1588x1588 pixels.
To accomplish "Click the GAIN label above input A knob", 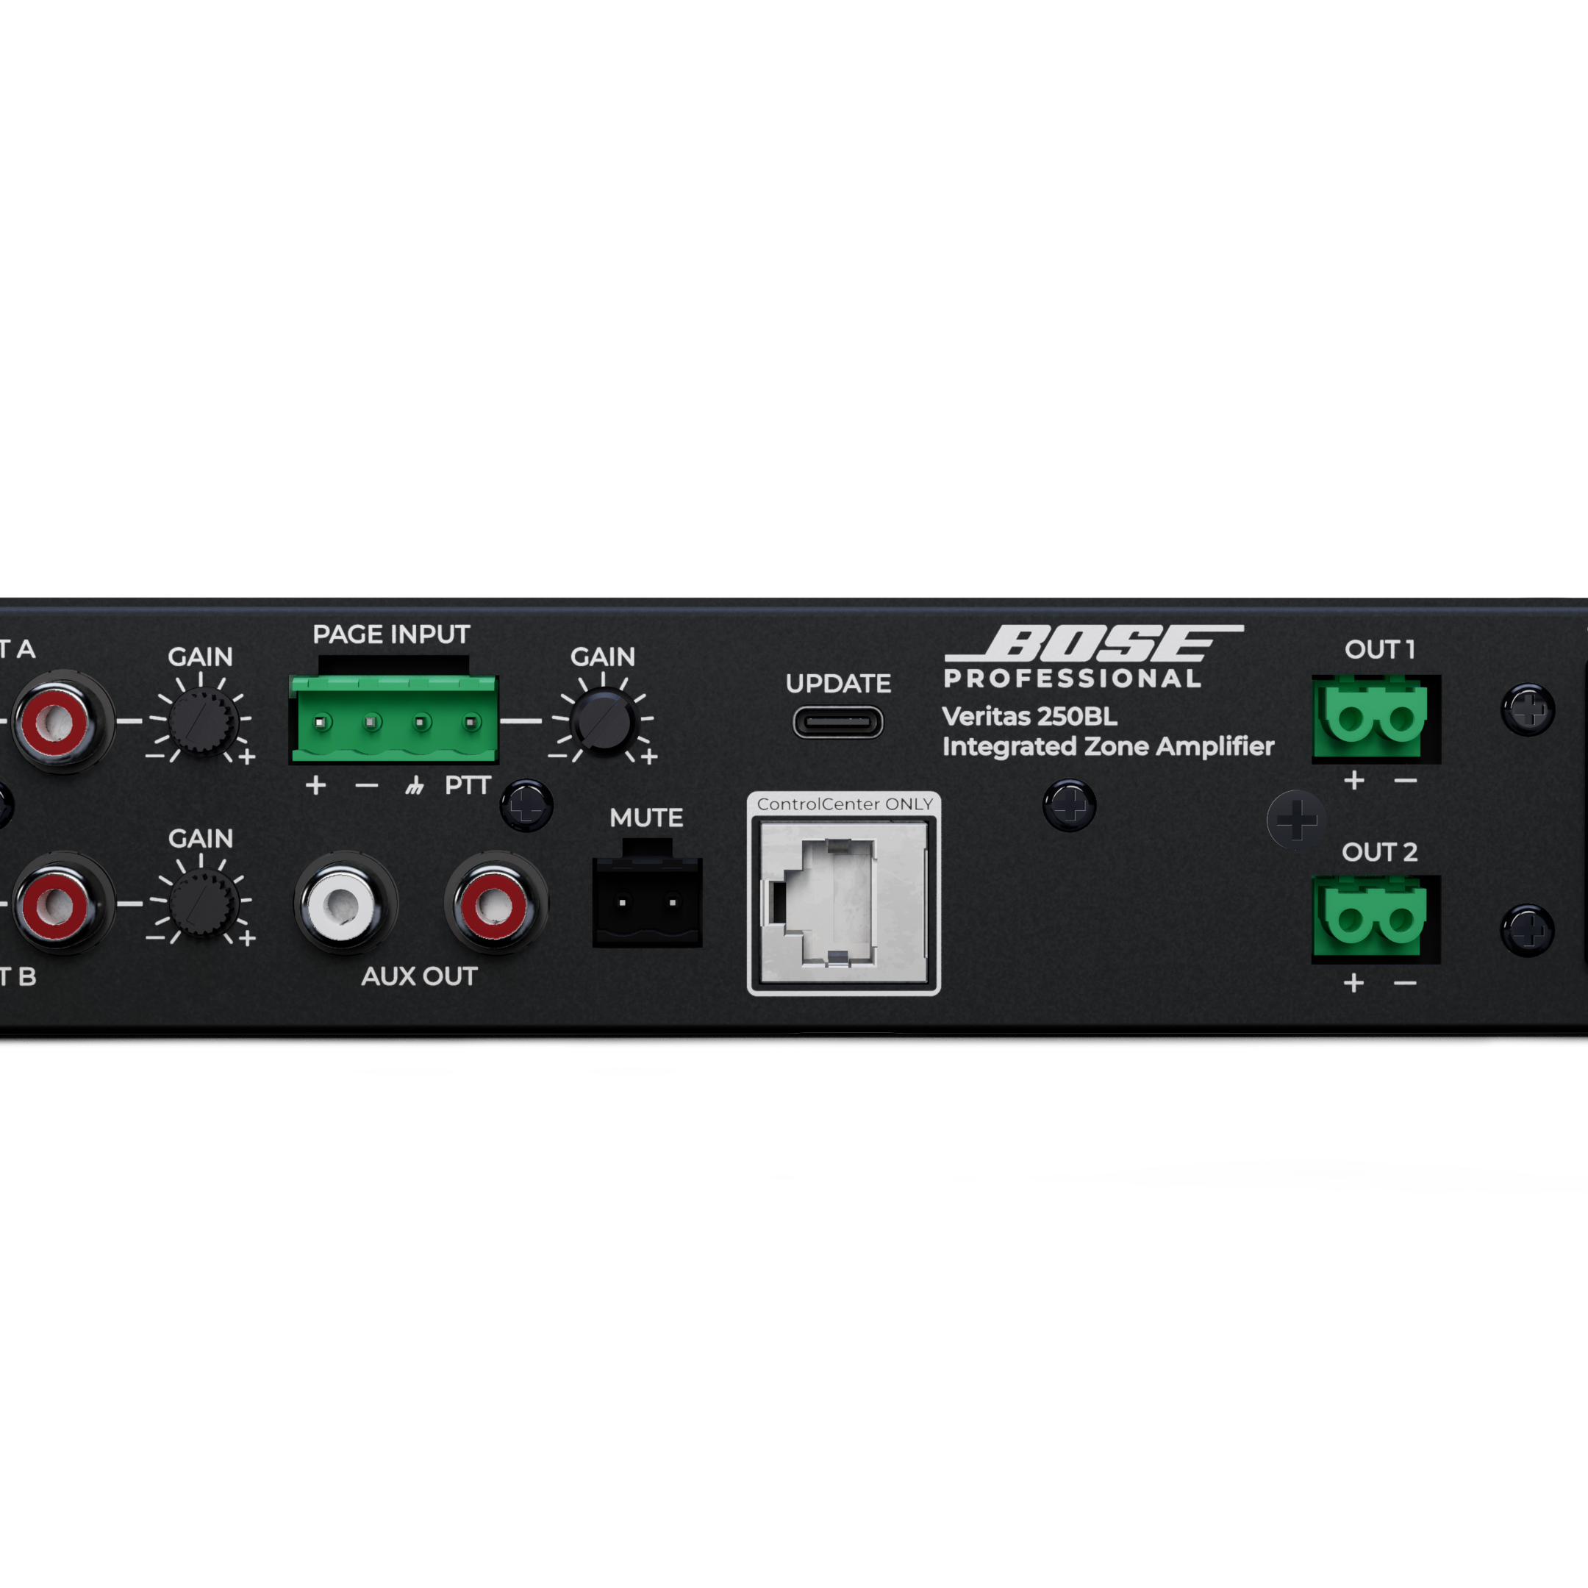I will tap(201, 657).
